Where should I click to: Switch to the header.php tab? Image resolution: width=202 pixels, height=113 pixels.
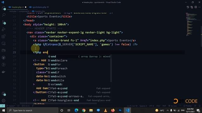(18, 7)
